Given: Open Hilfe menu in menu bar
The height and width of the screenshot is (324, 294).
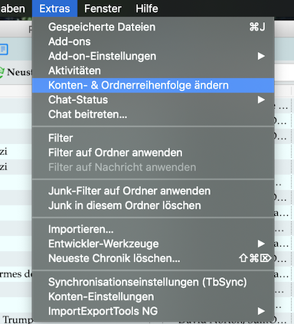Looking at the screenshot, I should [x=147, y=8].
